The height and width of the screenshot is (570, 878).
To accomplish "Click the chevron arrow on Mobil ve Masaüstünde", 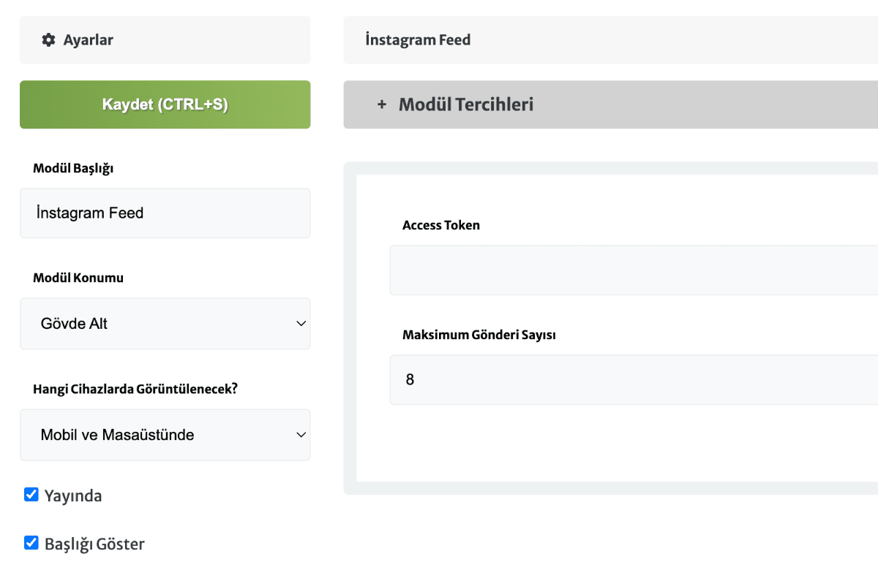I will pos(300,435).
